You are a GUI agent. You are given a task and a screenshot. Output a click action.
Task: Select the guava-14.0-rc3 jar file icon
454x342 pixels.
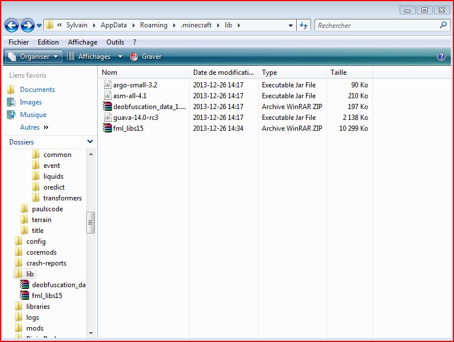coord(107,117)
